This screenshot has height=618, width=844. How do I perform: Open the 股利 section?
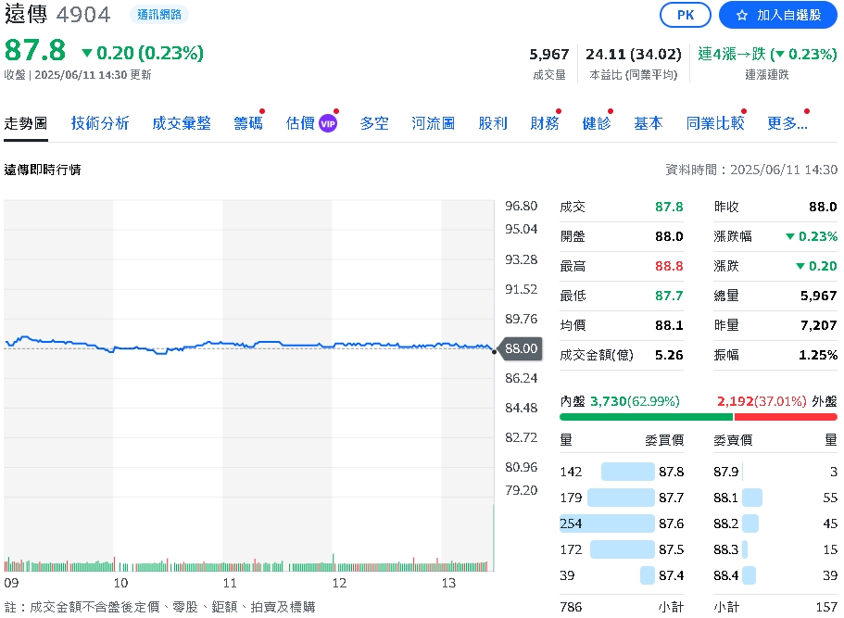point(492,122)
